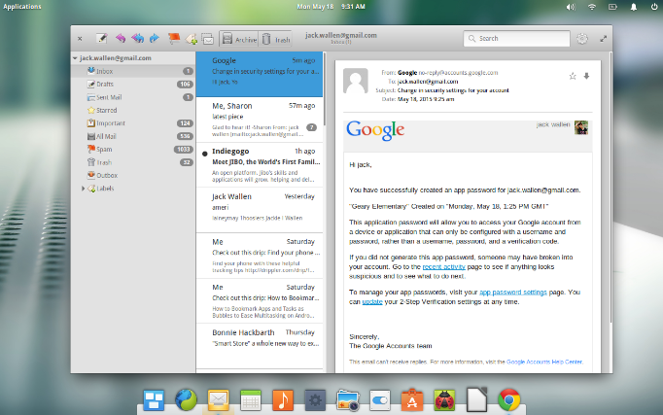Image resolution: width=663 pixels, height=415 pixels.
Task: Open Jack Wallen's email from Yesterday
Action: (260, 211)
